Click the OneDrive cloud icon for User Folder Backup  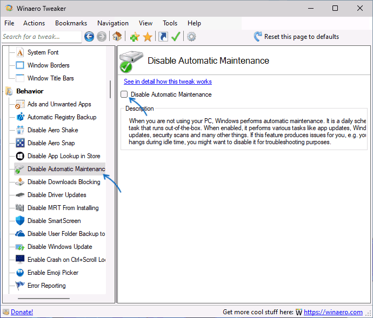(x=20, y=234)
